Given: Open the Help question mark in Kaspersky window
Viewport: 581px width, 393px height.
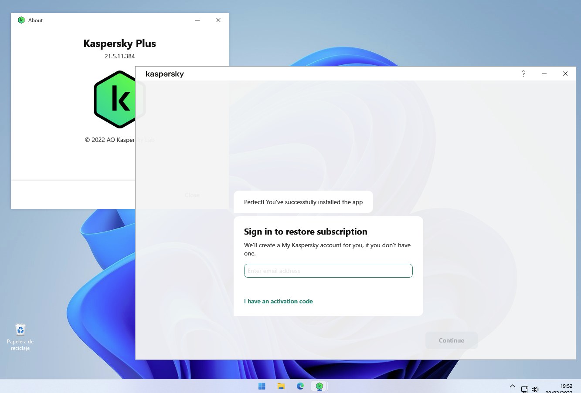Looking at the screenshot, I should point(523,74).
